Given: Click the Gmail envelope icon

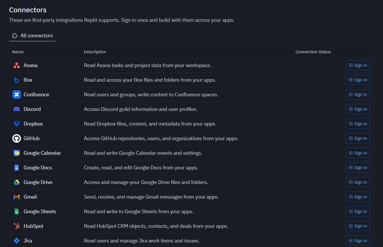Looking at the screenshot, I should tap(17, 197).
